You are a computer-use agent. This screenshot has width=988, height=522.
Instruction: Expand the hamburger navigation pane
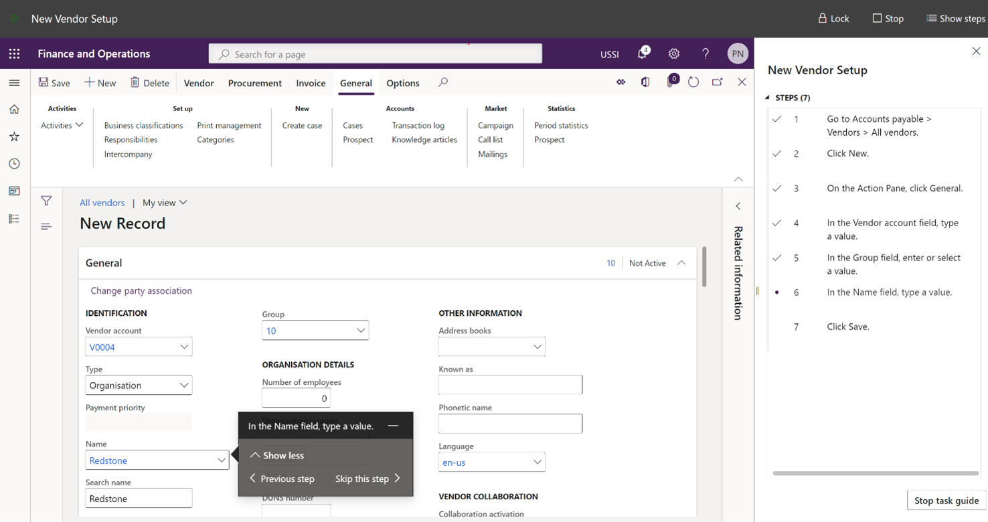[x=14, y=83]
